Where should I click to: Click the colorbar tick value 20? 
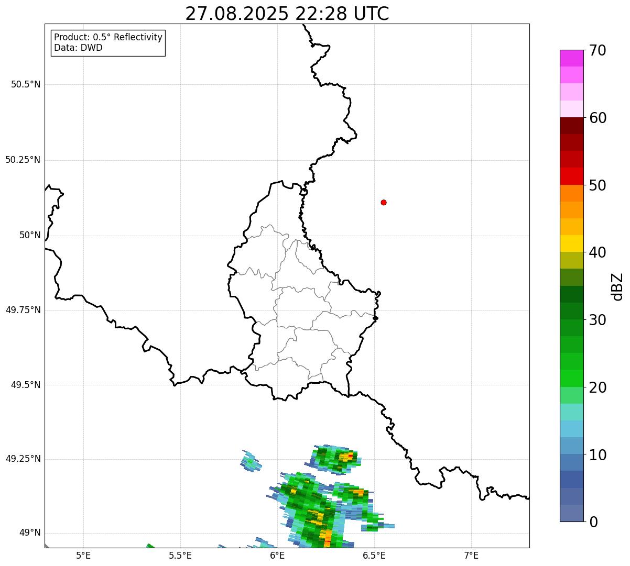pos(598,387)
